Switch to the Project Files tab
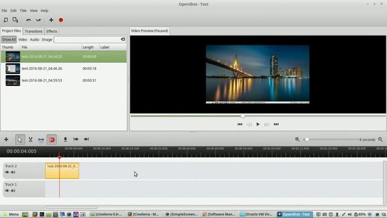This screenshot has height=218, width=387. click(x=11, y=31)
